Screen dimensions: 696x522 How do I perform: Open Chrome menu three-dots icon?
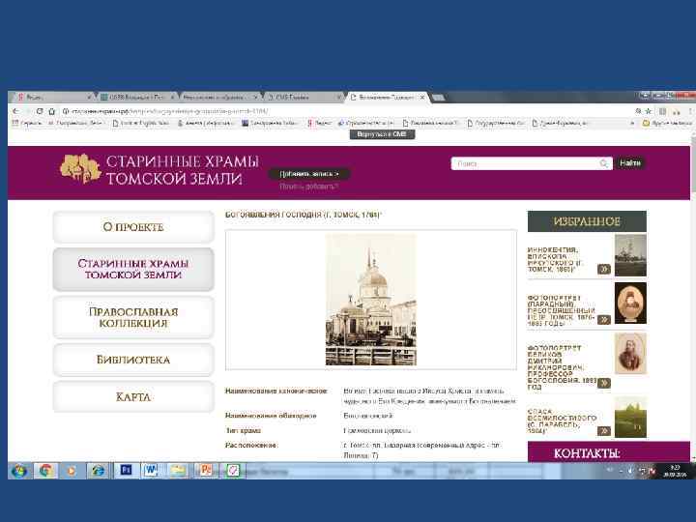[x=690, y=111]
